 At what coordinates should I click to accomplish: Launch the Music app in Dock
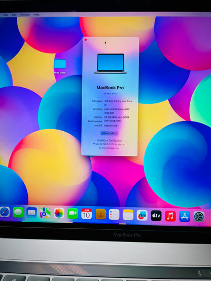click(170, 216)
